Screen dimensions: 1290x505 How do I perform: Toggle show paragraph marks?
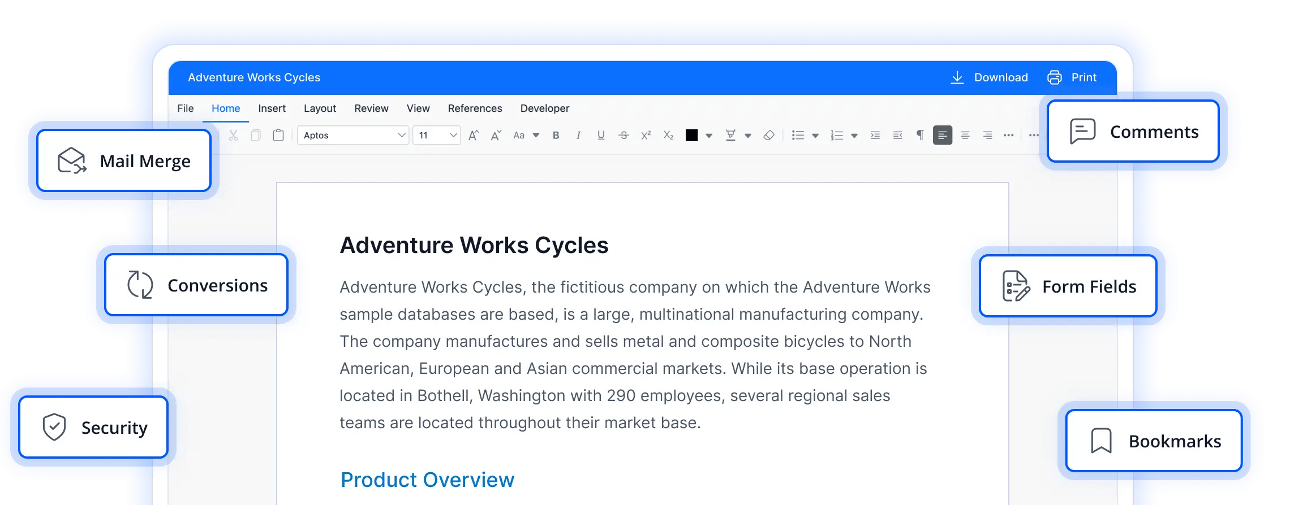pyautogui.click(x=920, y=135)
